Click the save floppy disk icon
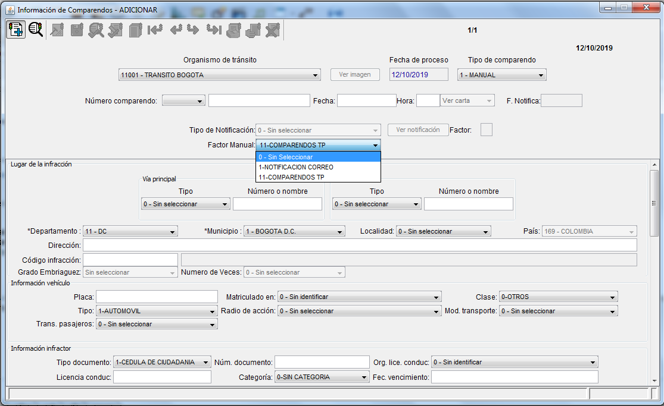This screenshot has height=406, width=664. click(x=77, y=30)
